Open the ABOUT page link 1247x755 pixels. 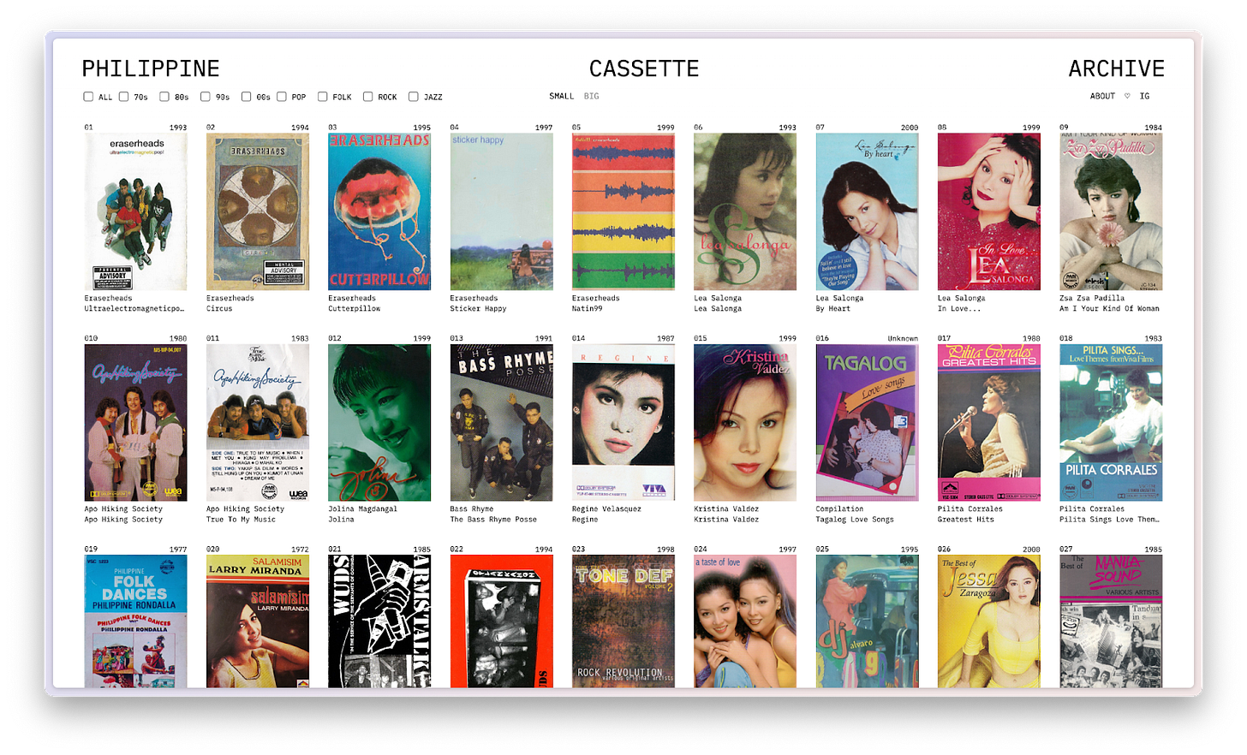1102,96
